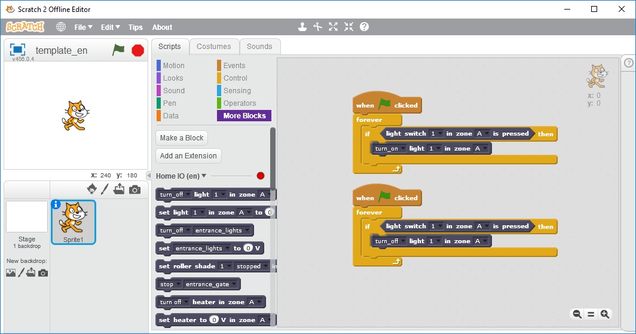Select the Duplicate stamp tool

(x=303, y=27)
